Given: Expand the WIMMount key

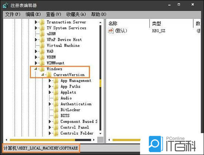Looking at the screenshot, I should [x=36, y=63].
